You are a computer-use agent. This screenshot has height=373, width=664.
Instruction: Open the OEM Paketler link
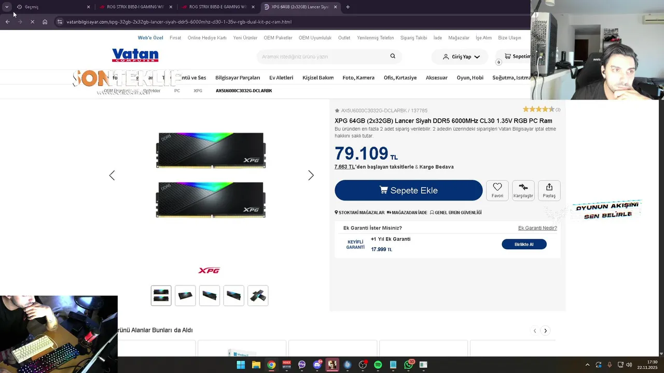point(278,38)
